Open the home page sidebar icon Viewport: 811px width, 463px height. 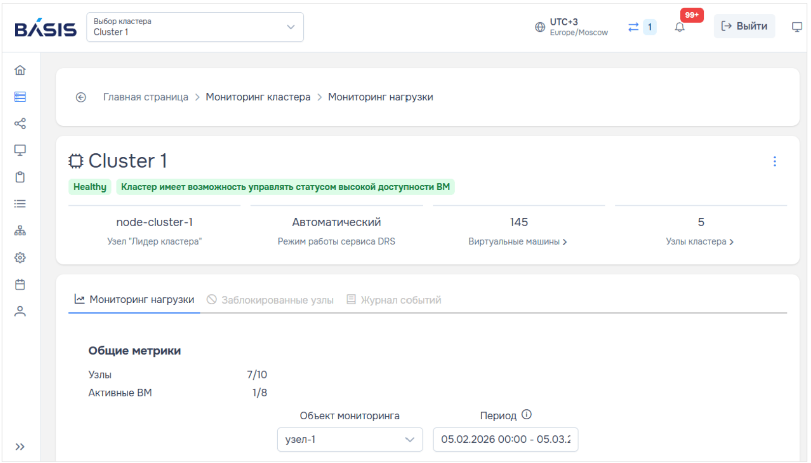pyautogui.click(x=20, y=70)
